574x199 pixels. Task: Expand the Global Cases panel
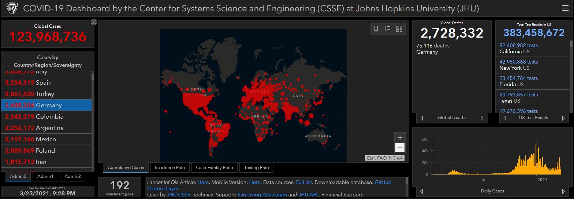(x=94, y=22)
